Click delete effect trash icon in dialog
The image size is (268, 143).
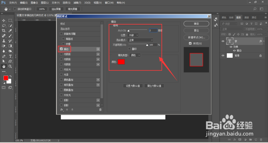(x=100, y=110)
